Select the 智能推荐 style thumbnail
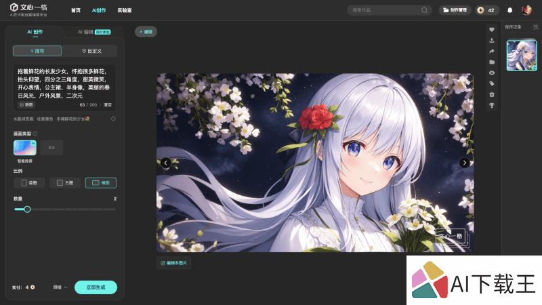This screenshot has height=305, width=542. coord(25,148)
